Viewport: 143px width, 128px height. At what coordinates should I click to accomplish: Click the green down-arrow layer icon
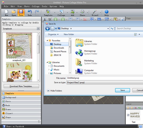click(63, 19)
